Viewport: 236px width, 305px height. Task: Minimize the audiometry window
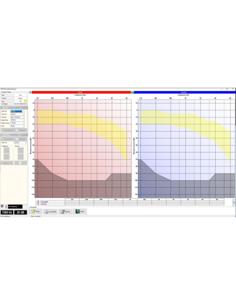coord(221,89)
